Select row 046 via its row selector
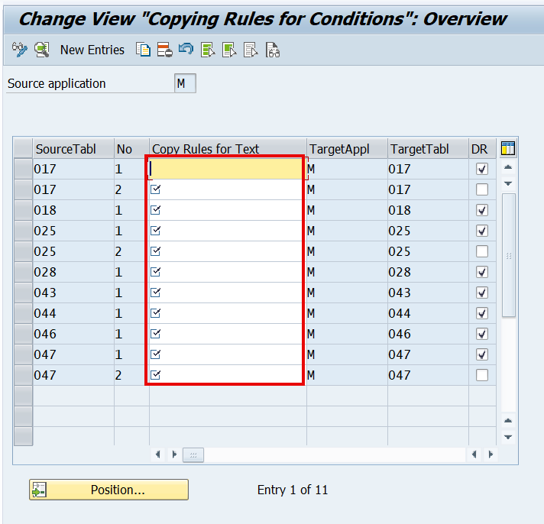Viewport: 544px width, 524px height. click(23, 334)
